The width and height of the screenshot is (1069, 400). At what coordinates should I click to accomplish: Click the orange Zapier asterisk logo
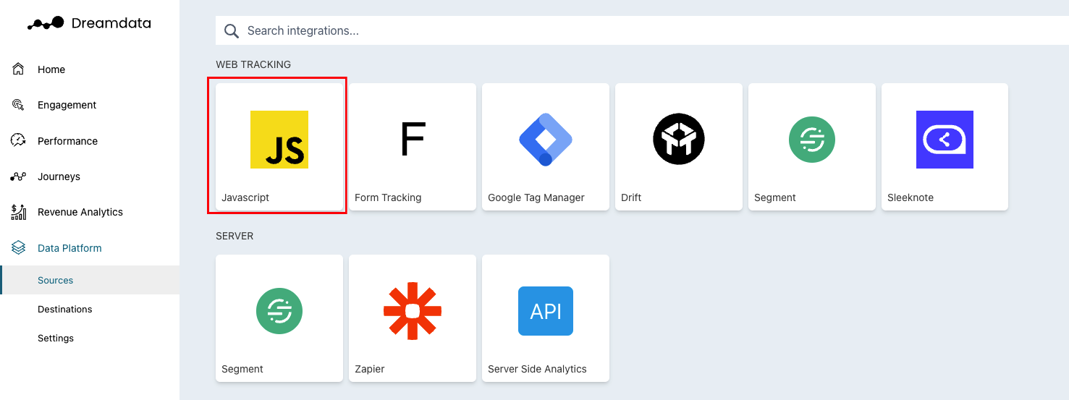click(x=413, y=311)
